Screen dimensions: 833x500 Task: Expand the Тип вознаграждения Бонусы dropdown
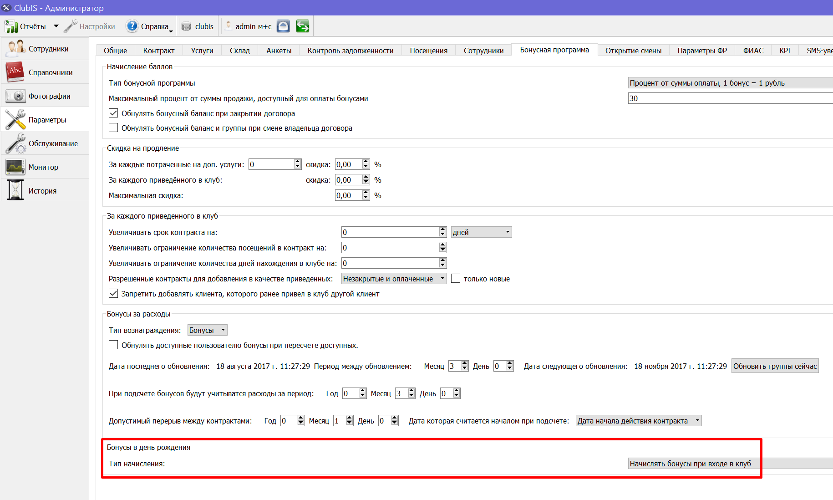pos(207,330)
